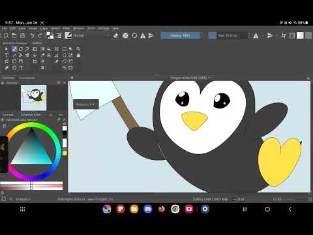Switch to the Advanced Color docker tab

pos(31,115)
